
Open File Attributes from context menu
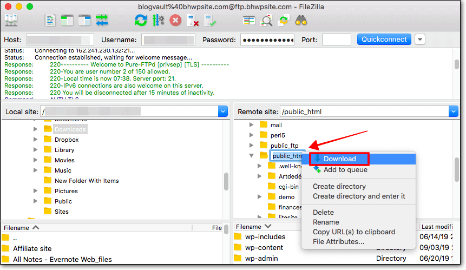click(x=358, y=241)
